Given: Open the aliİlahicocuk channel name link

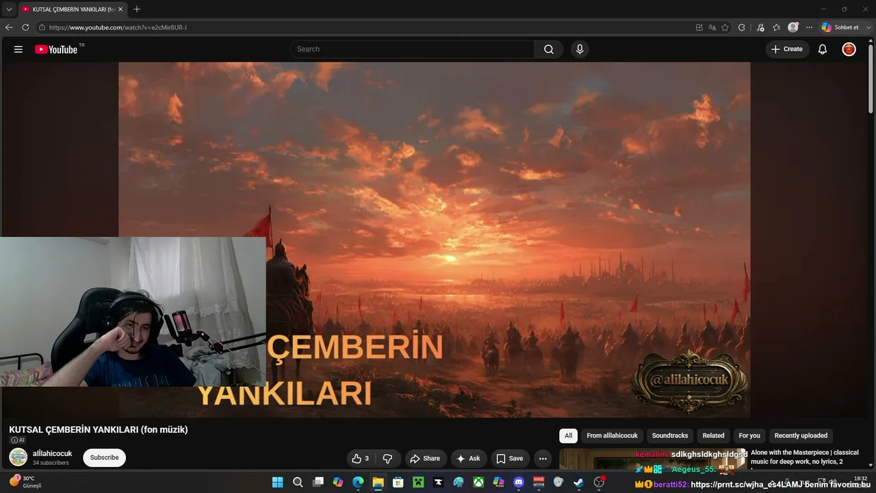Looking at the screenshot, I should coord(52,453).
